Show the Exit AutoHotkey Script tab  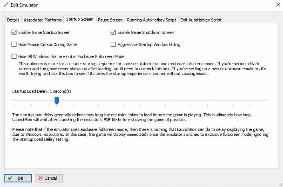point(201,20)
